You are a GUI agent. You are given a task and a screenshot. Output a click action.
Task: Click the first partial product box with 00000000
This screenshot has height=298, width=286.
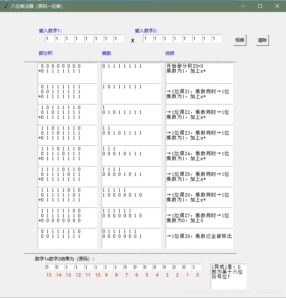[67, 73]
